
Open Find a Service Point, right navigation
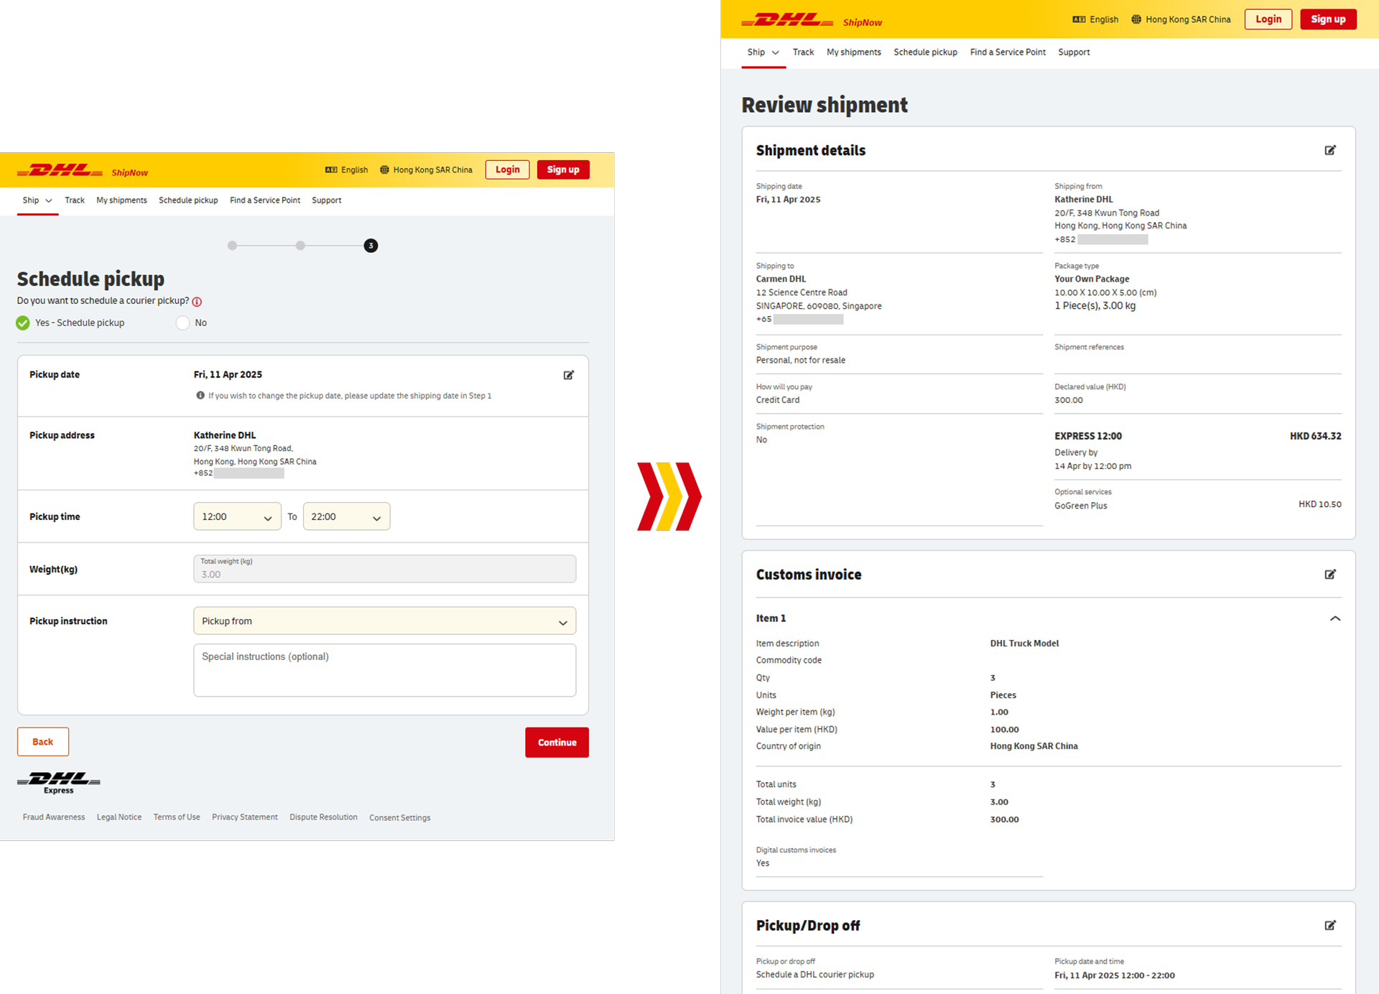click(x=1008, y=52)
